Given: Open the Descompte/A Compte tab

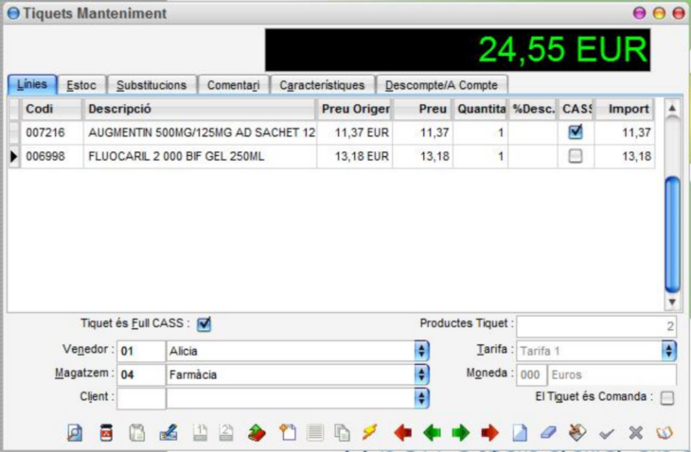Looking at the screenshot, I should 441,85.
